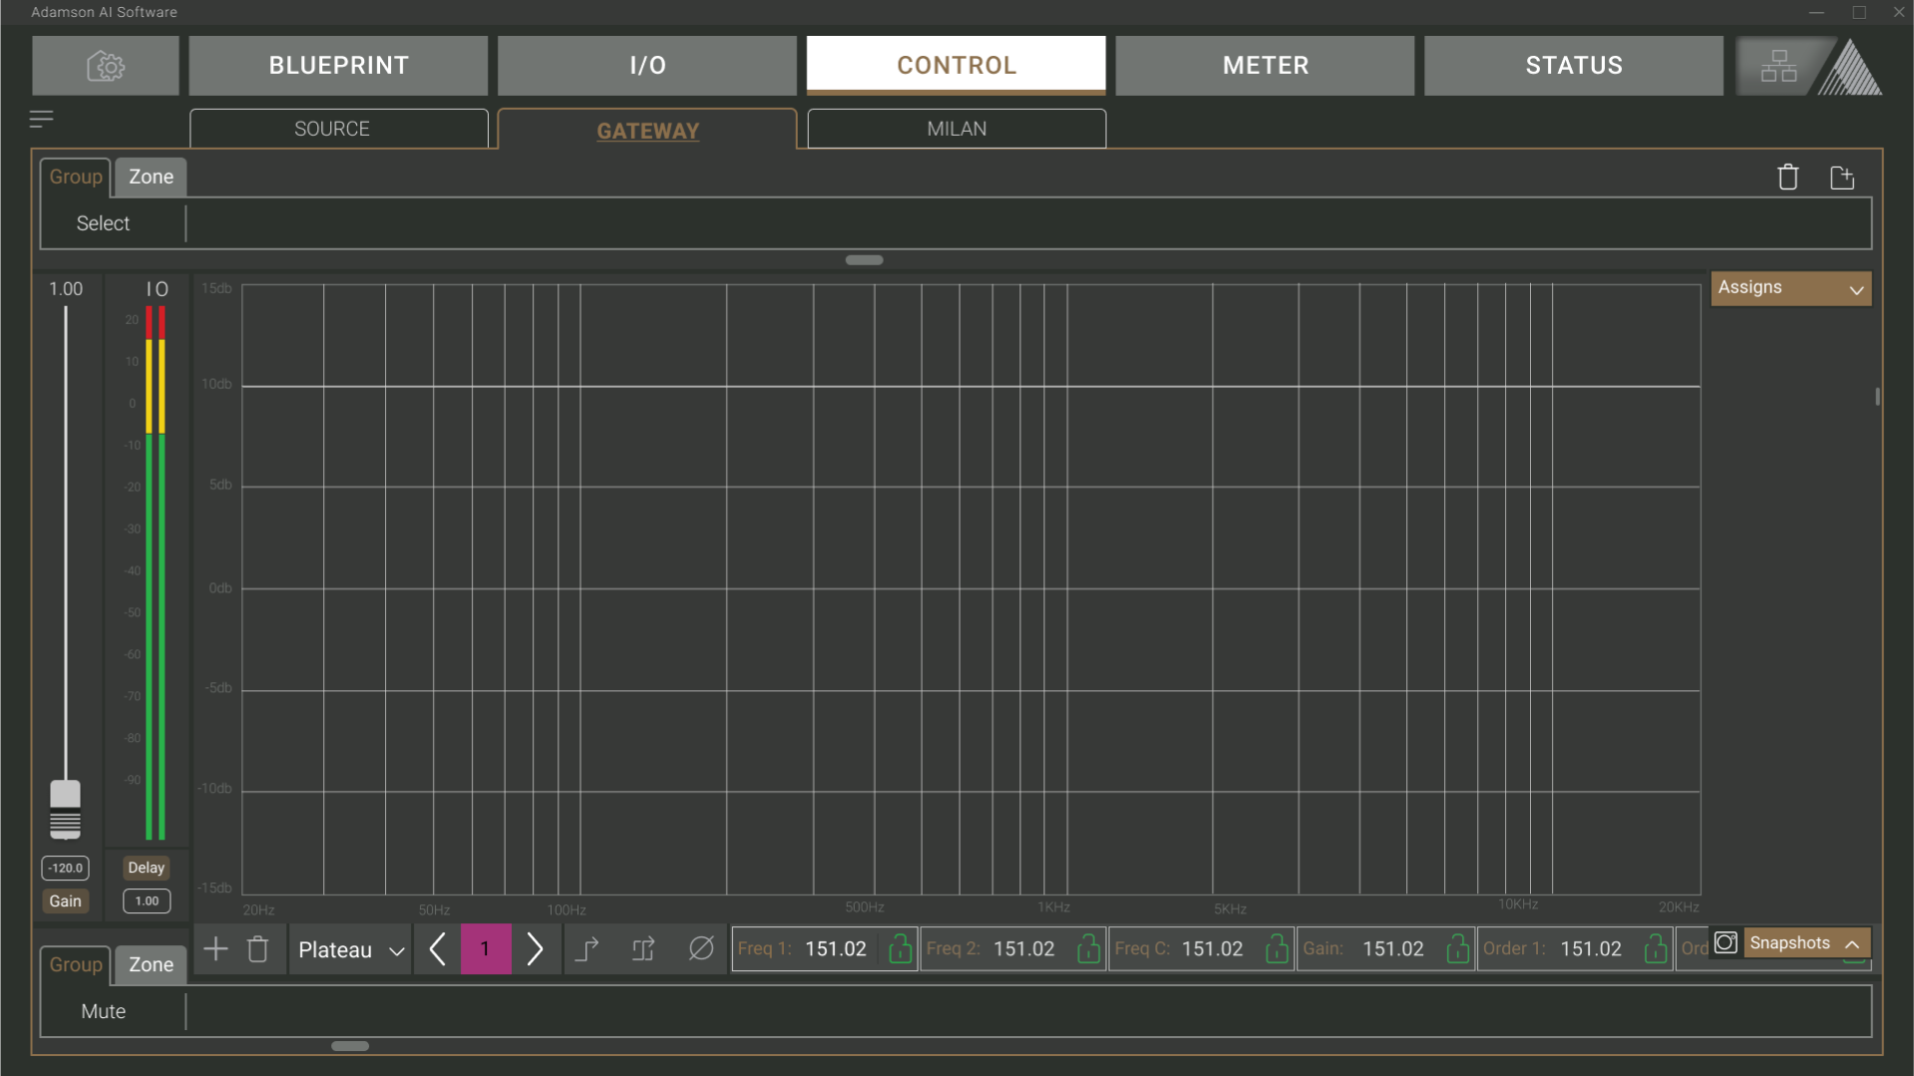Click the export file icon
The image size is (1914, 1076).
[x=1841, y=178]
